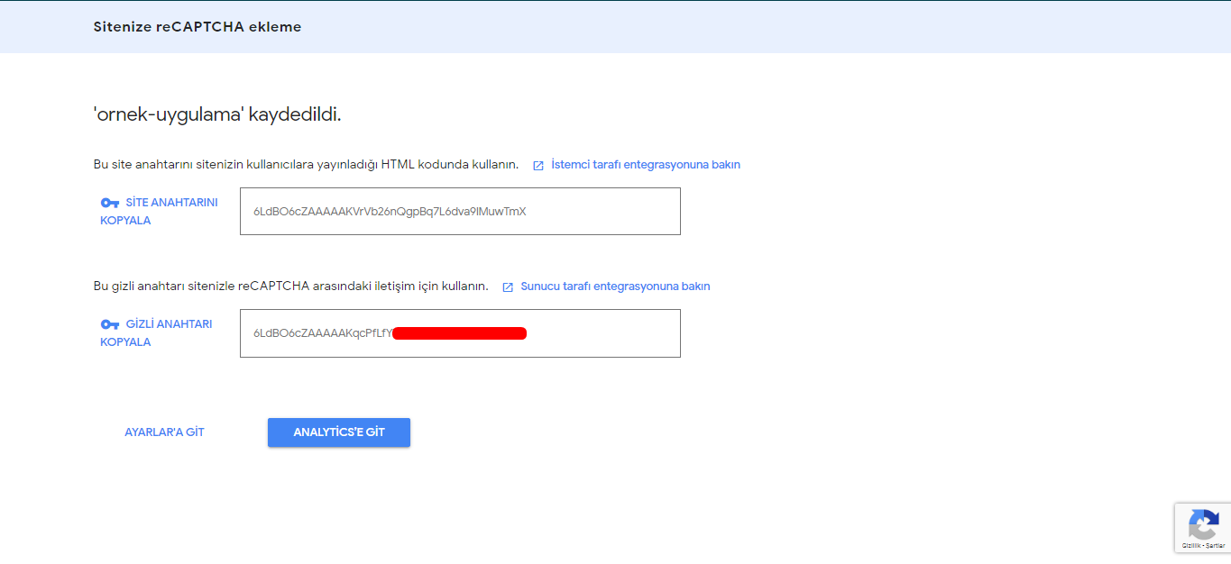This screenshot has width=1231, height=564.
Task: Click key icon beside SİTE ANAHTARINI KOPYALA
Action: [x=109, y=203]
